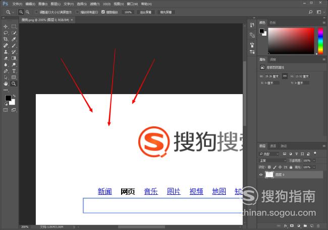Switch to the Swatches tab

[272, 23]
